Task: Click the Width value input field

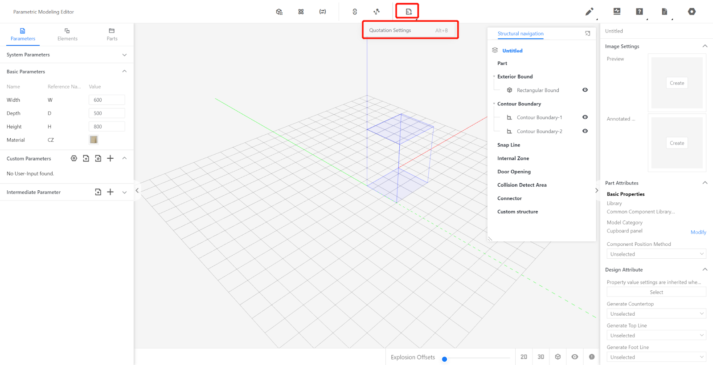Action: coord(107,100)
